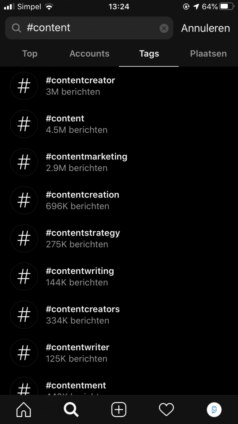Tap the Search magnifier in bottom bar
The image size is (238, 424).
[x=71, y=410]
